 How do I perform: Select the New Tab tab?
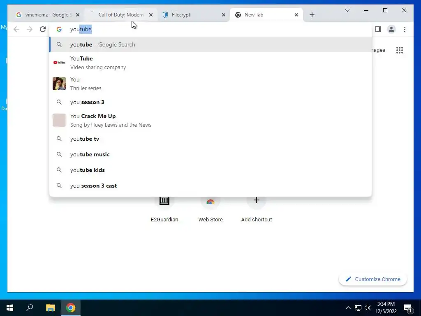point(266,15)
